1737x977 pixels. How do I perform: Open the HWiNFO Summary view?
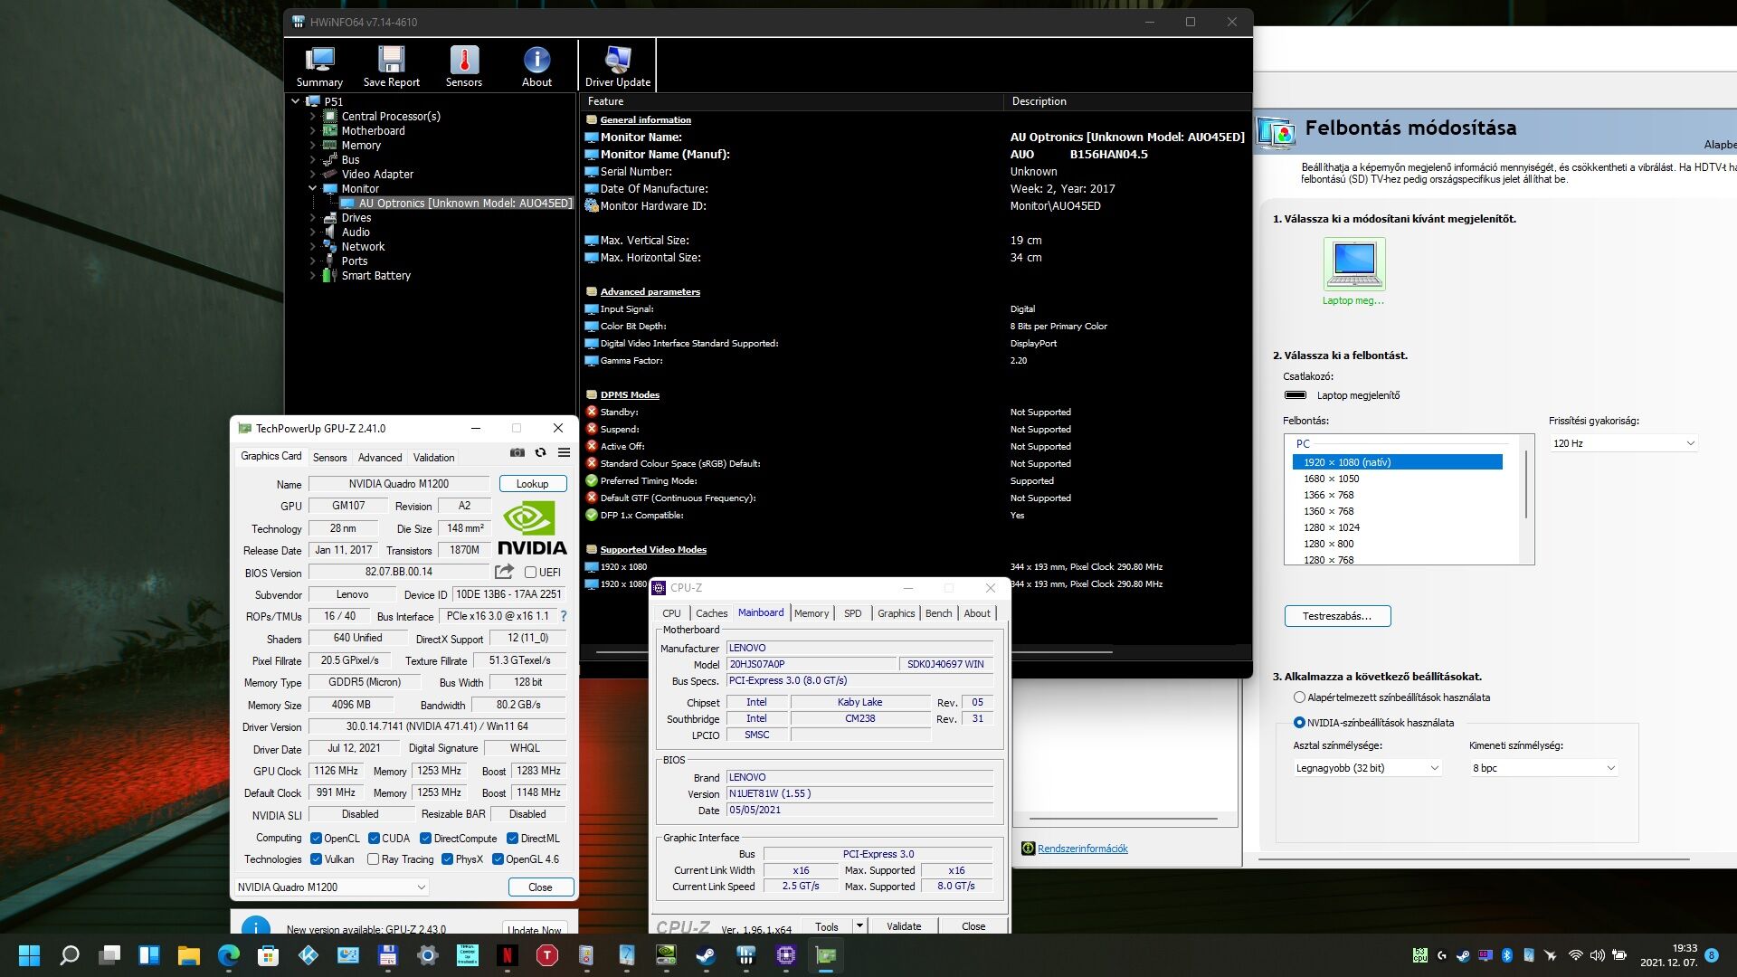point(319,67)
